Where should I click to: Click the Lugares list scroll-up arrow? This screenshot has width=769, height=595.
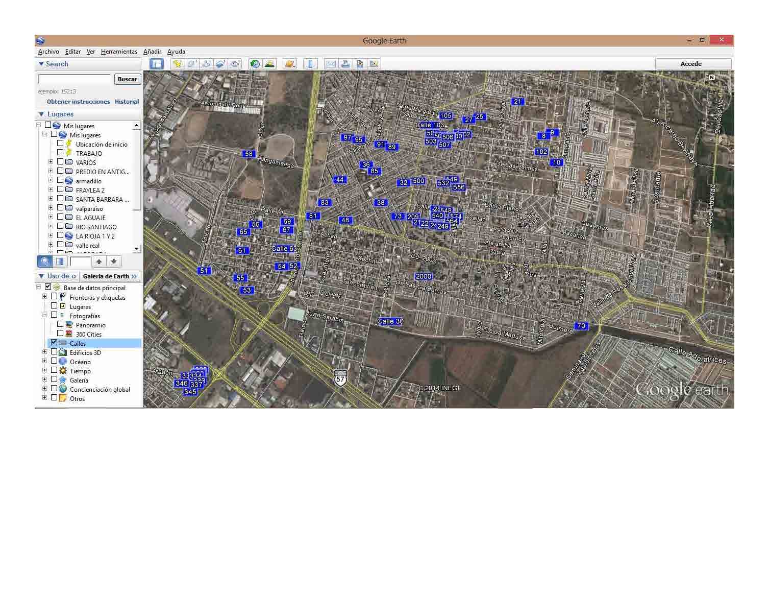tap(136, 125)
